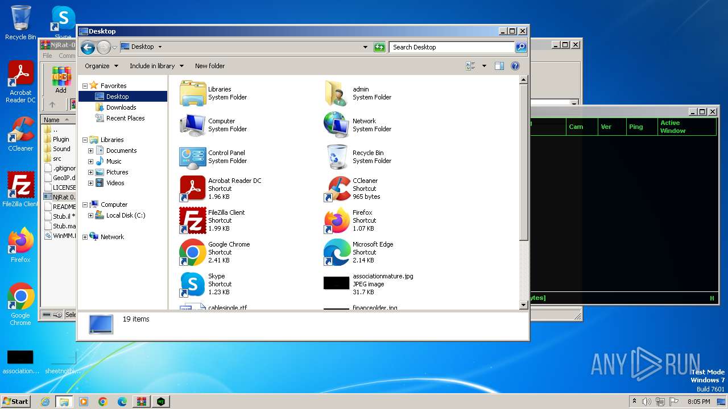Viewport: 728px width, 409px height.
Task: Open Explorer Help question mark icon
Action: 515,66
